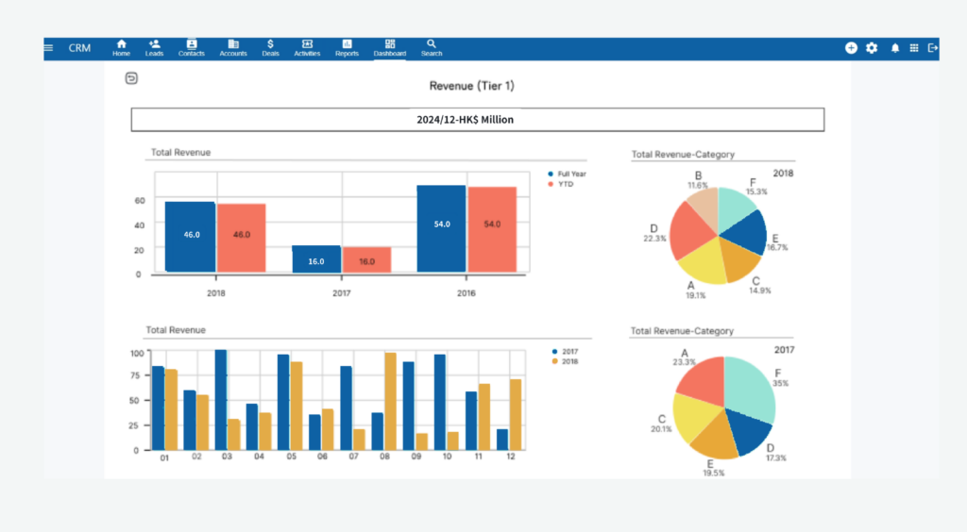Image resolution: width=967 pixels, height=532 pixels.
Task: Open the apps grid launcher
Action: [914, 48]
